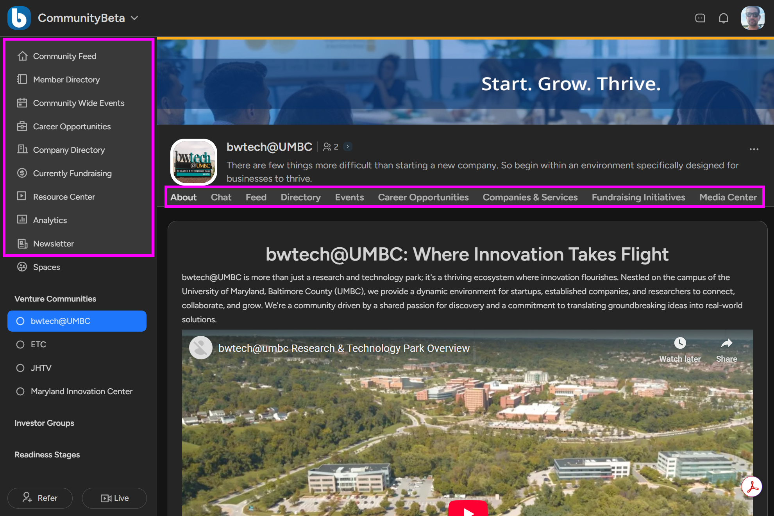Open the Newsletter icon in sidebar

click(x=22, y=243)
